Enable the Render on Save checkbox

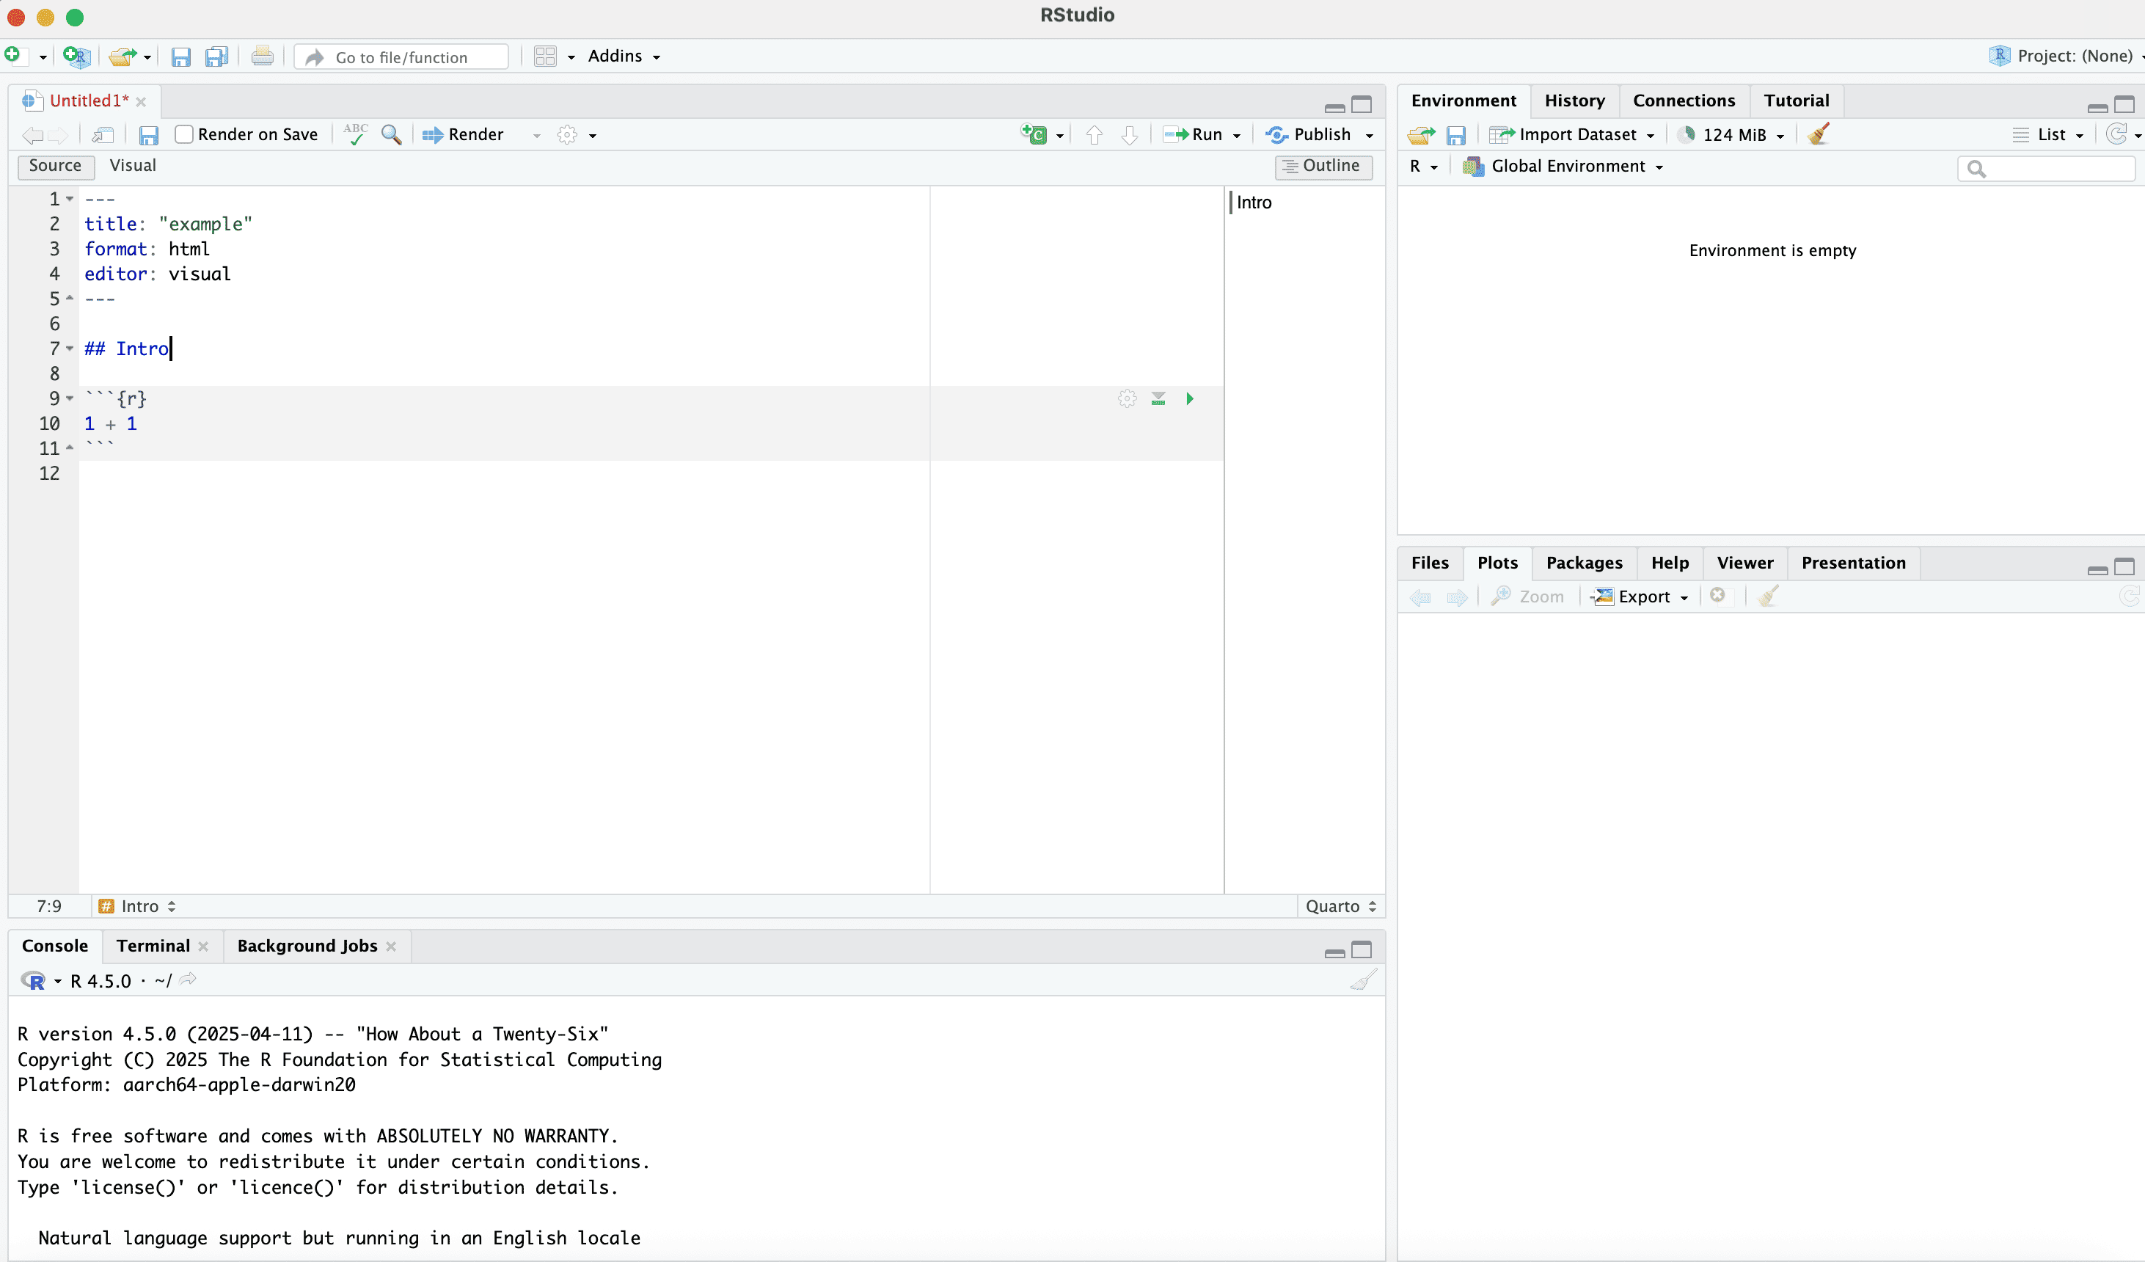(184, 134)
